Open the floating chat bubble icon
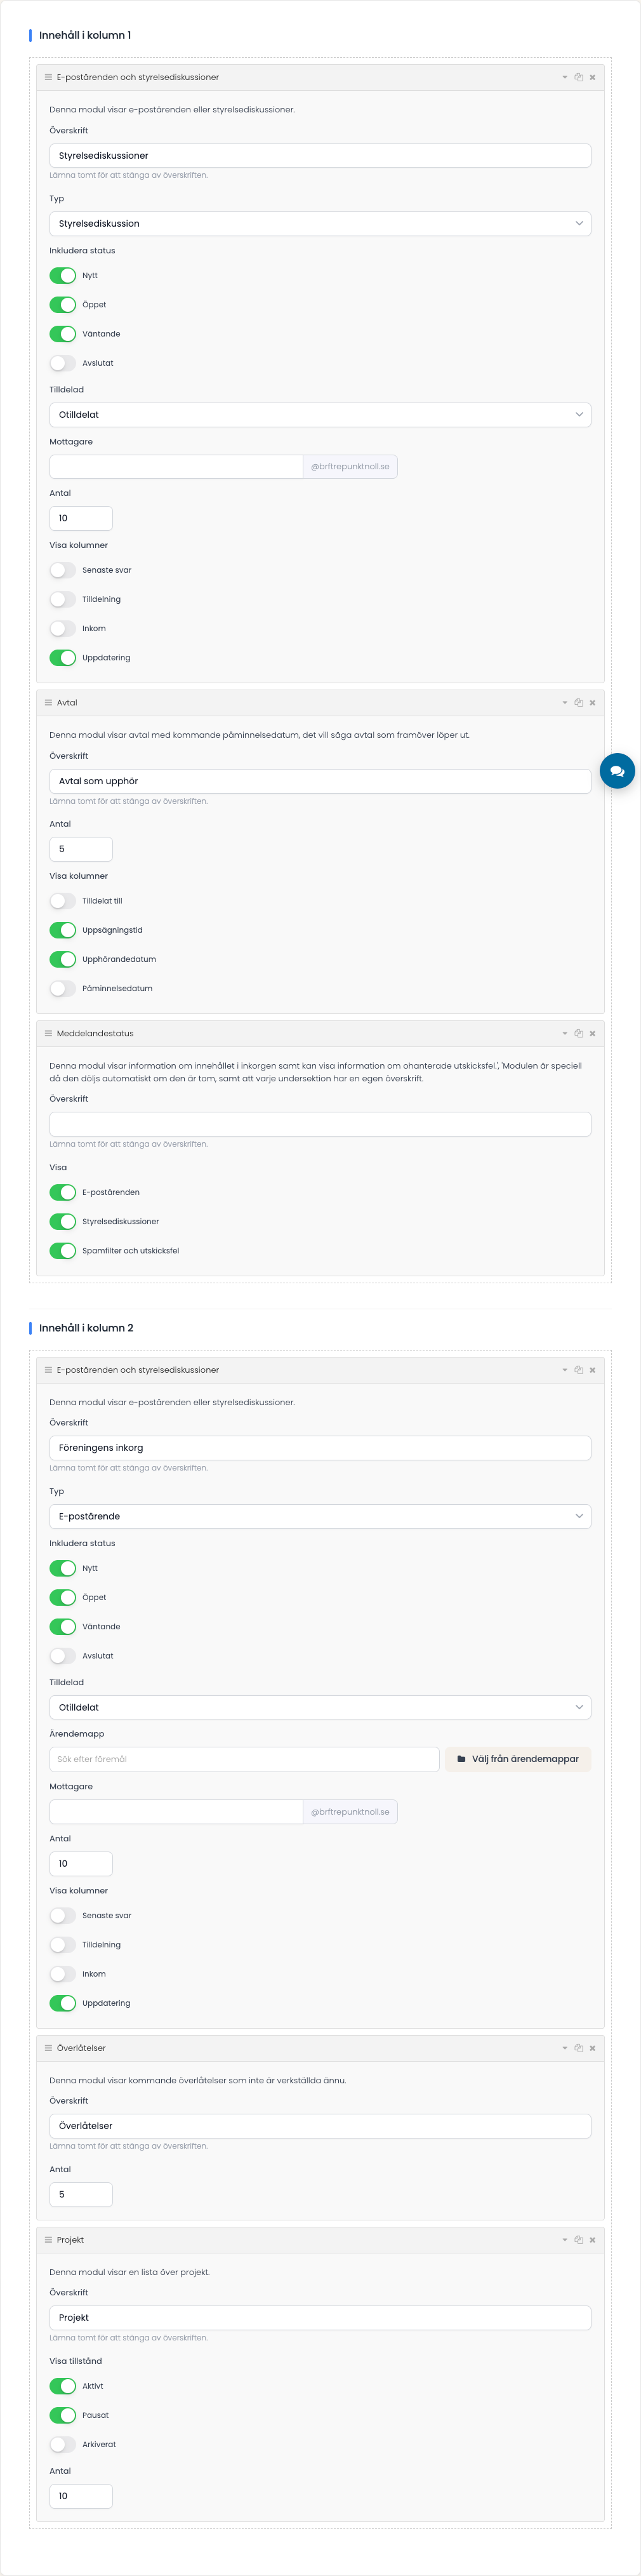 tap(617, 771)
